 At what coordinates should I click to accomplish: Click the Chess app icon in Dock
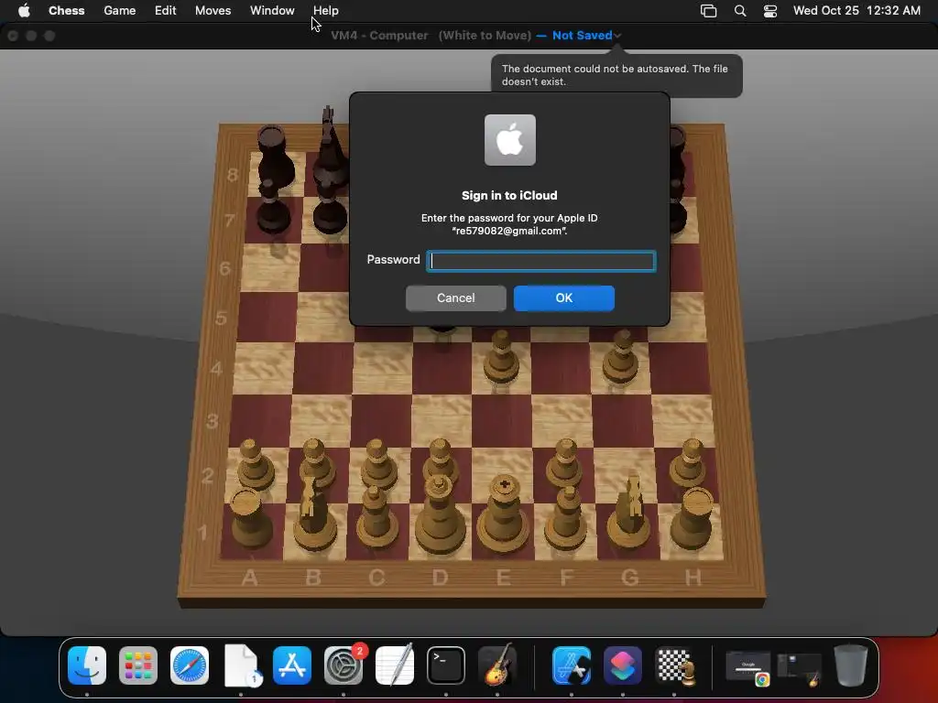[x=674, y=665]
